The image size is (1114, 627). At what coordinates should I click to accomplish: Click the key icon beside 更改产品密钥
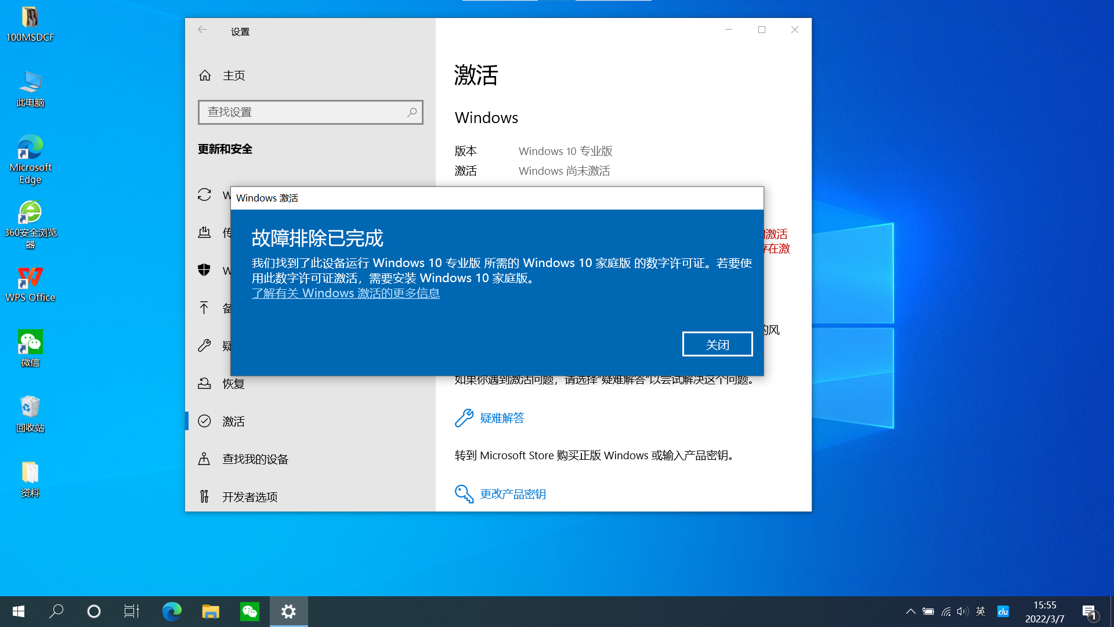[x=464, y=494]
